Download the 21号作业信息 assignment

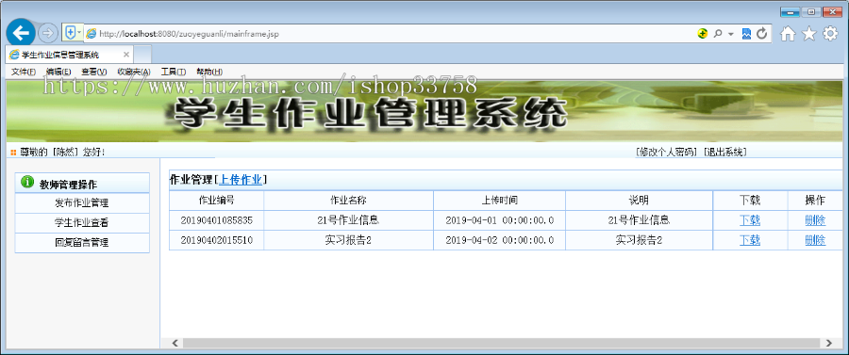pos(750,220)
